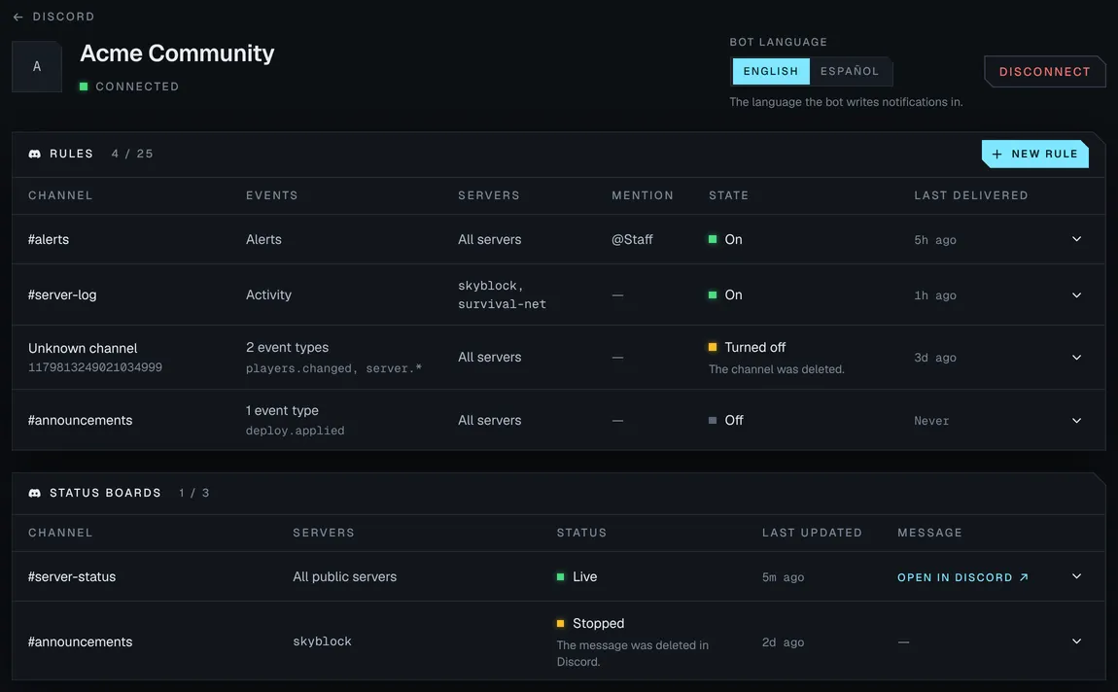Click the deploy.applied event text
The image size is (1118, 692).
pos(296,431)
